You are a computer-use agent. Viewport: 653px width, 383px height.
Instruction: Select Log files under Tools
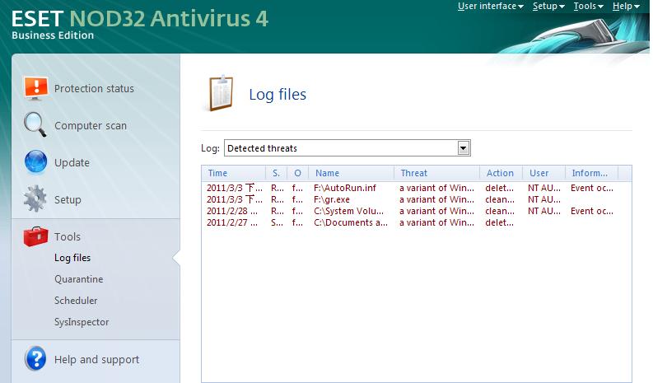coord(72,258)
